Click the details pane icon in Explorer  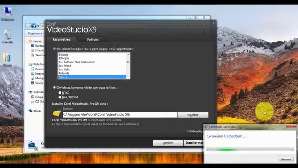pyautogui.click(x=33, y=146)
